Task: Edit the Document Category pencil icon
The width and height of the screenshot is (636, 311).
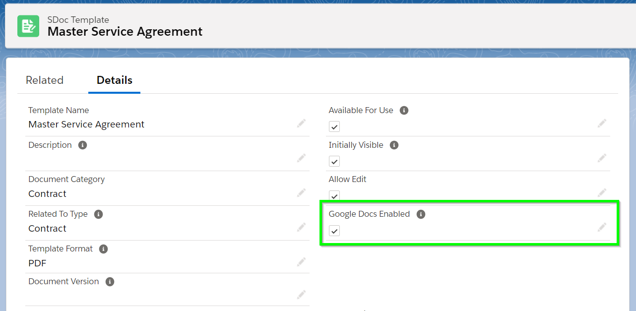Action: tap(301, 193)
